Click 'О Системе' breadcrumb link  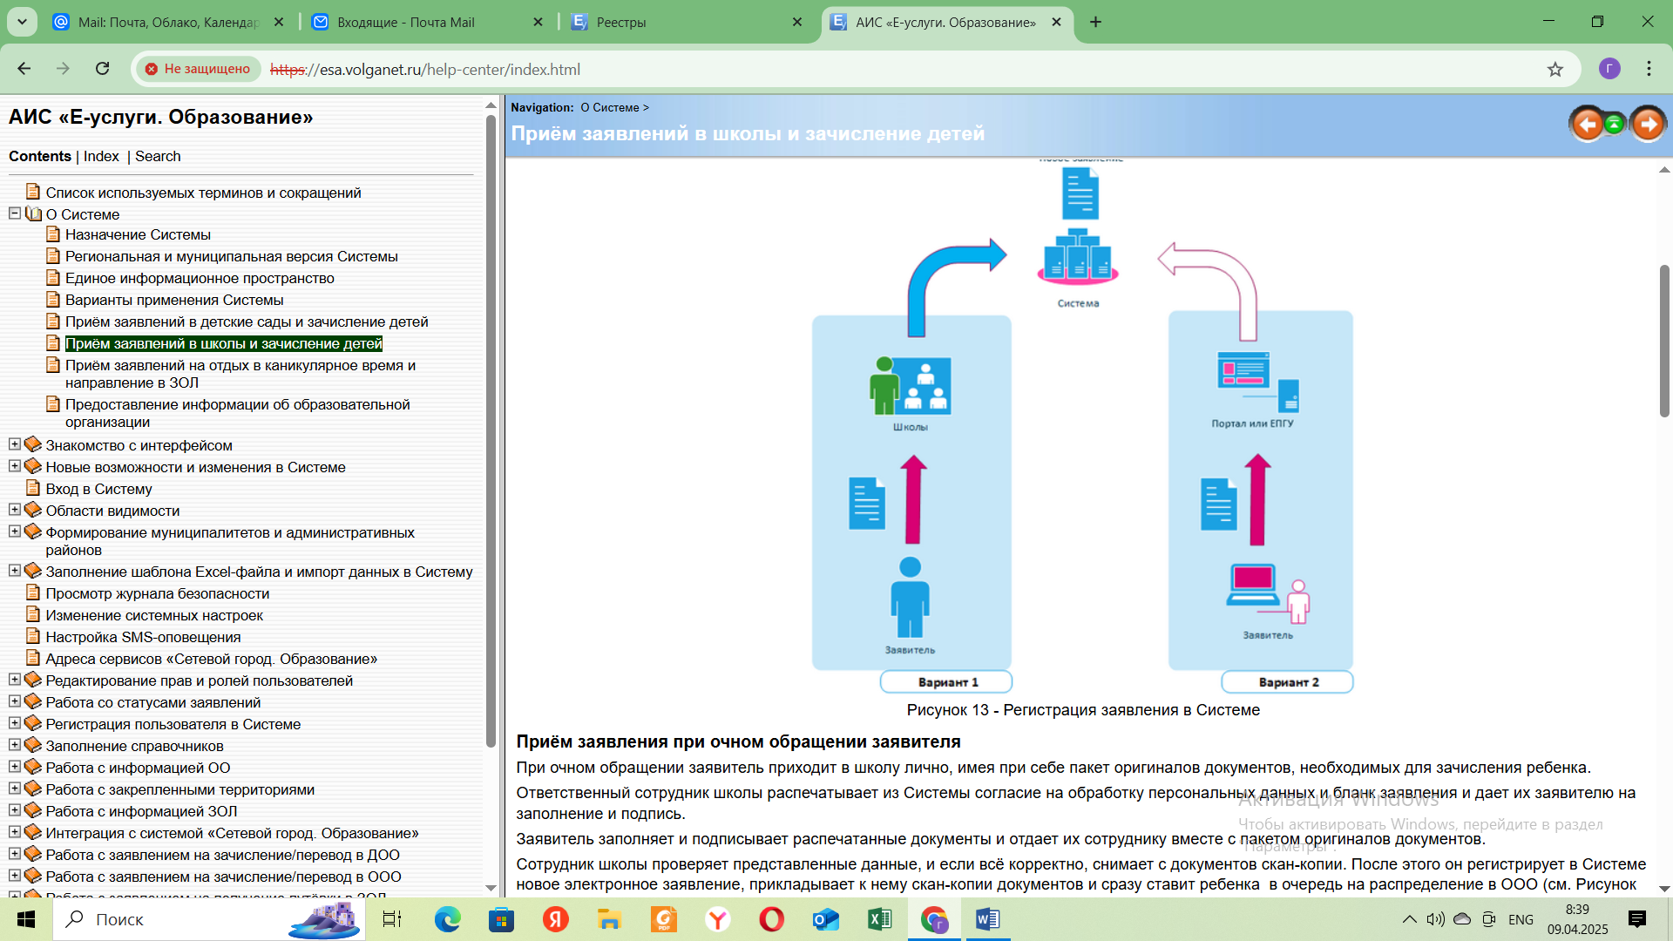point(610,107)
